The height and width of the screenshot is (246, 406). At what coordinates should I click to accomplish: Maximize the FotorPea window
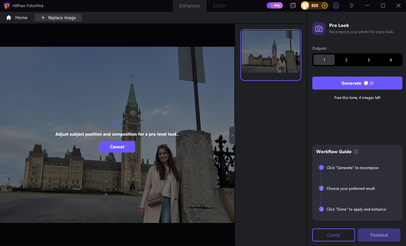(383, 5)
